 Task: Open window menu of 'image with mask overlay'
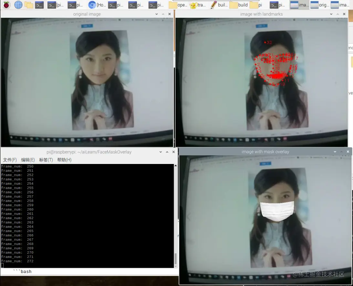[x=335, y=152]
